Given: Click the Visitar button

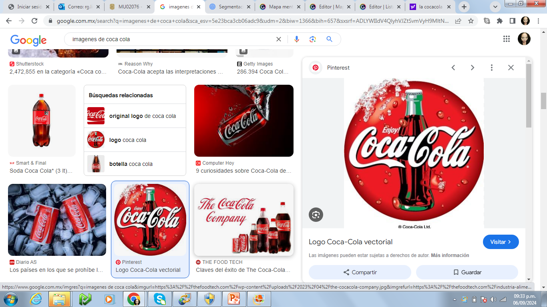Looking at the screenshot, I should 501,242.
